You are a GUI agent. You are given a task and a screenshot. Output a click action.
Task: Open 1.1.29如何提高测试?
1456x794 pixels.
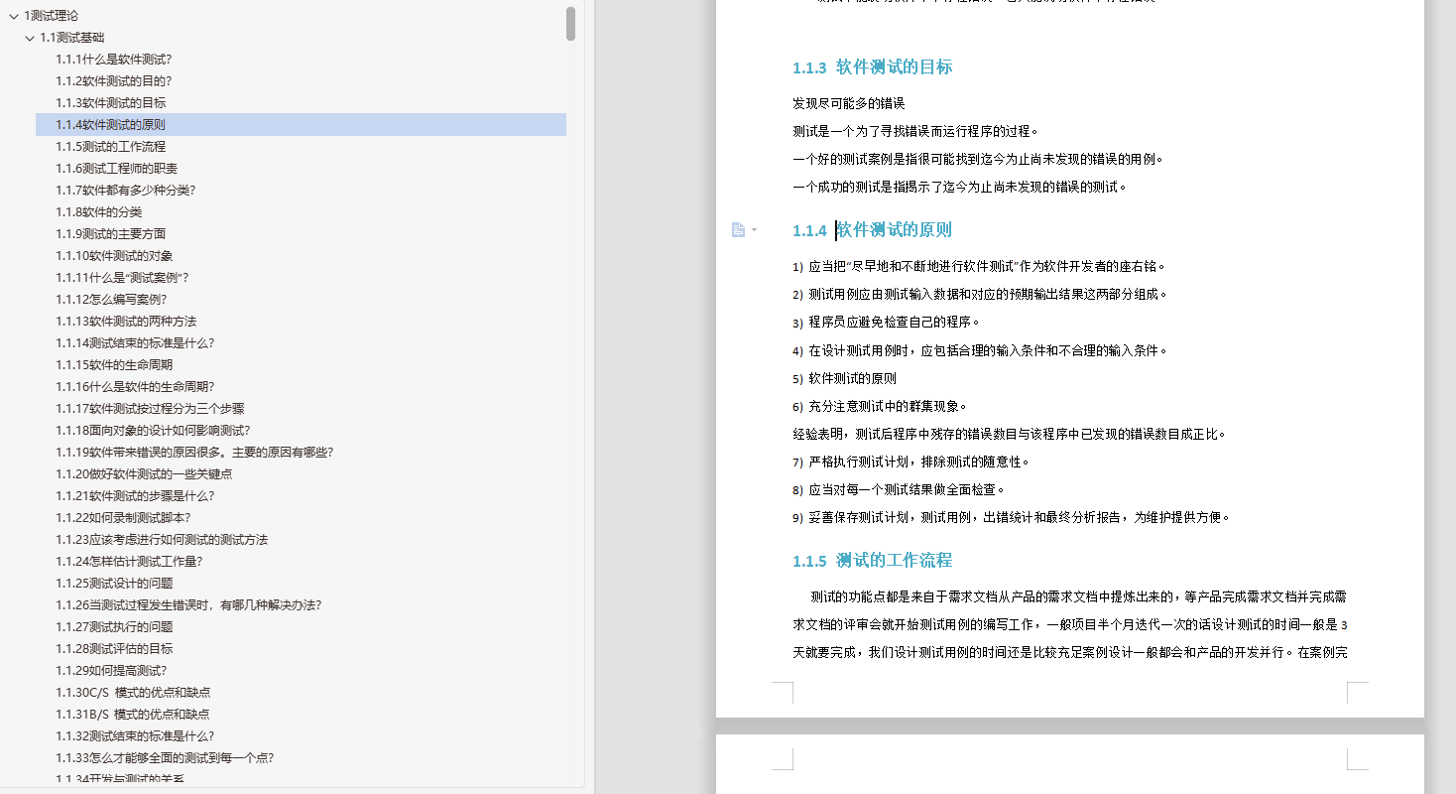coord(111,671)
